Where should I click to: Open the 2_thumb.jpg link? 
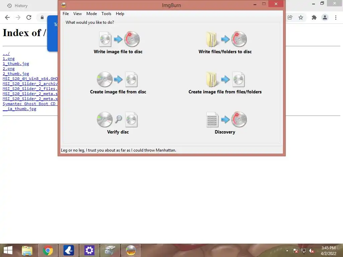(16, 74)
